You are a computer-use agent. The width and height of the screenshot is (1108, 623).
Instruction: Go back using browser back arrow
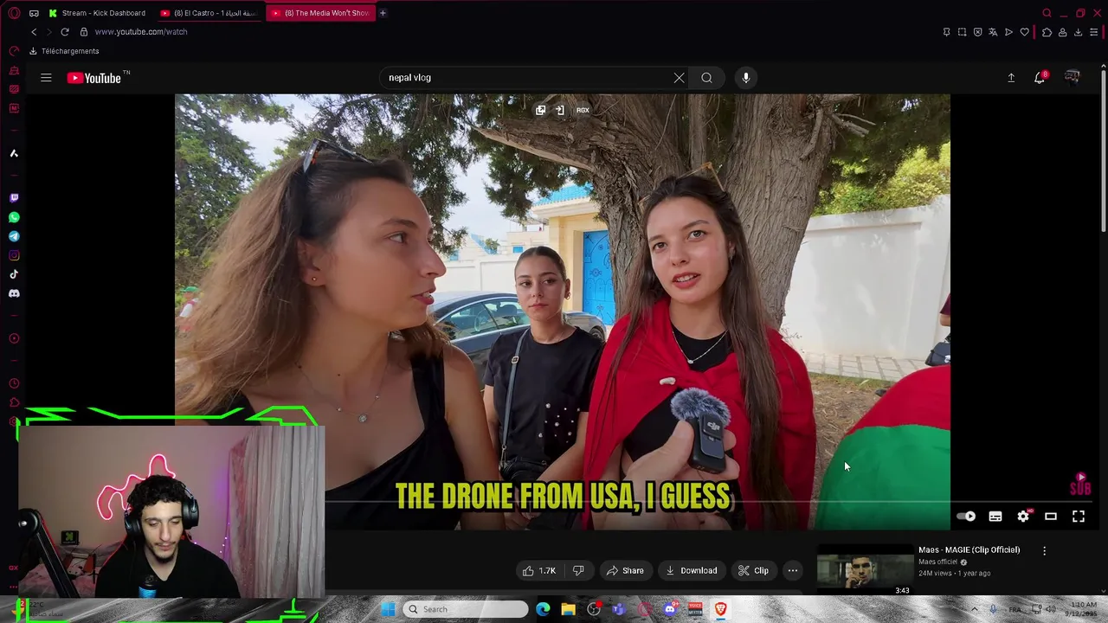click(34, 32)
